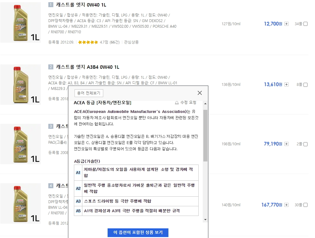The image size is (315, 238).
Task: Click 2몰 seller count
Action: [x=299, y=144]
